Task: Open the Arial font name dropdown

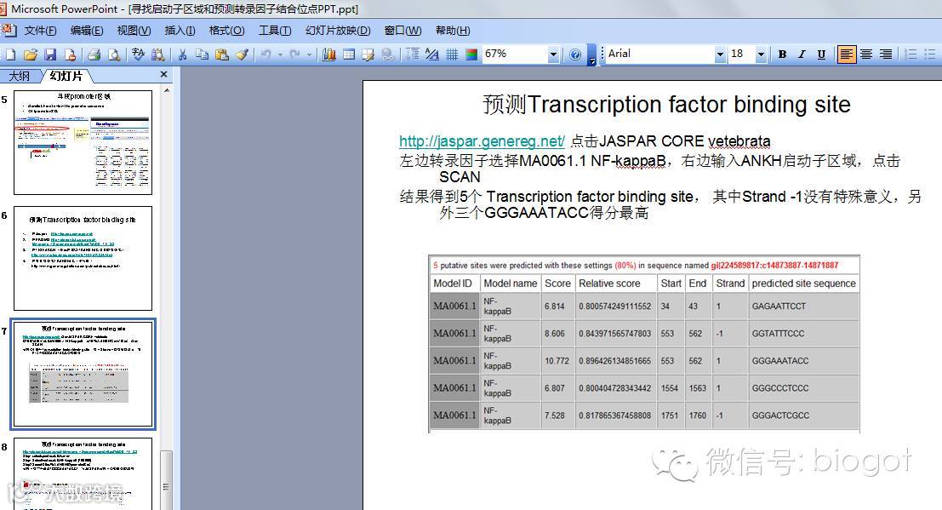Action: point(720,54)
